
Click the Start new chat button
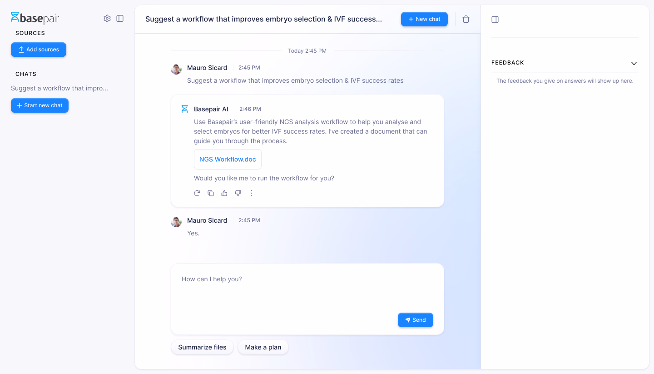coord(40,105)
